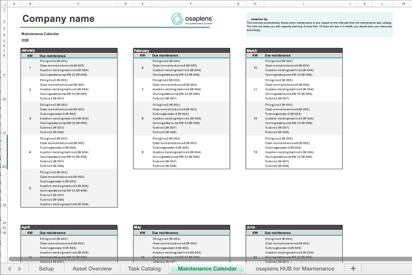Viewport: 412px width, 275px height.
Task: Open the Asset Overview tab
Action: pyautogui.click(x=92, y=268)
